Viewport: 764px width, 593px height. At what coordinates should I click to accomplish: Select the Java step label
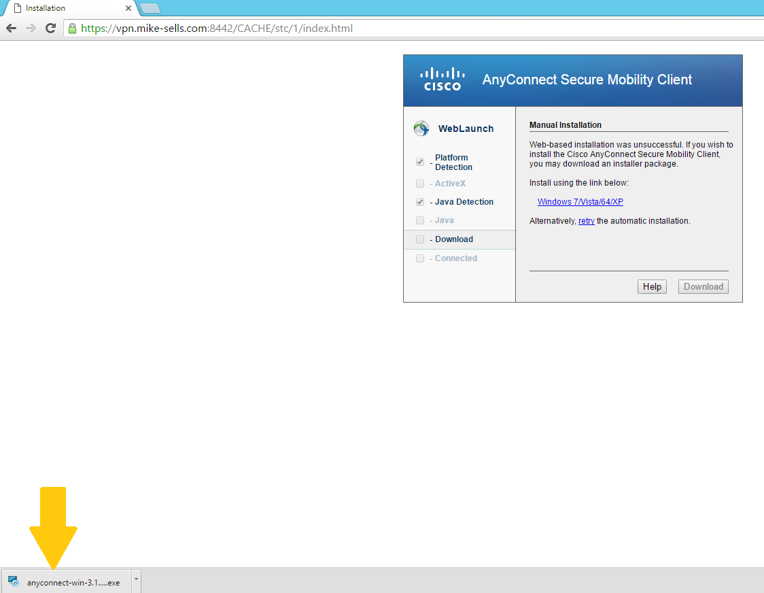(x=445, y=220)
